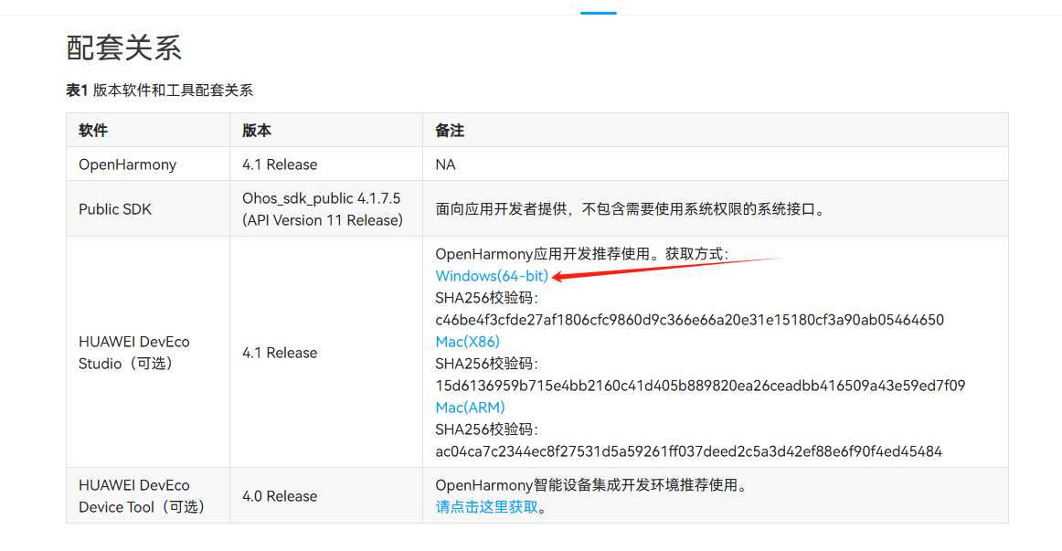Click the Mac X86 SHA256 hash starting 15d61369
The height and width of the screenshot is (551, 1062).
tap(700, 386)
